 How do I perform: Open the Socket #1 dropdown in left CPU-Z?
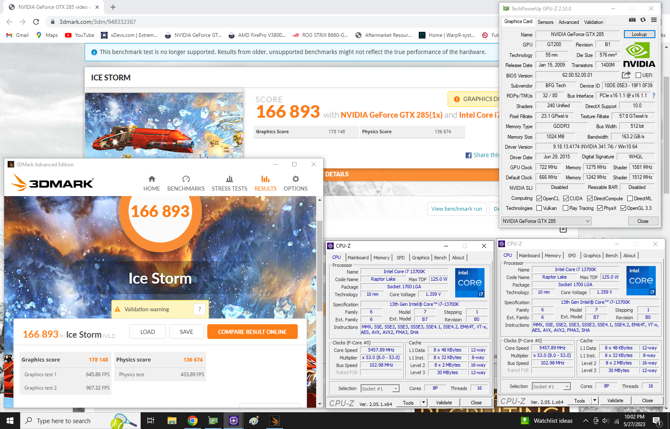pyautogui.click(x=380, y=389)
